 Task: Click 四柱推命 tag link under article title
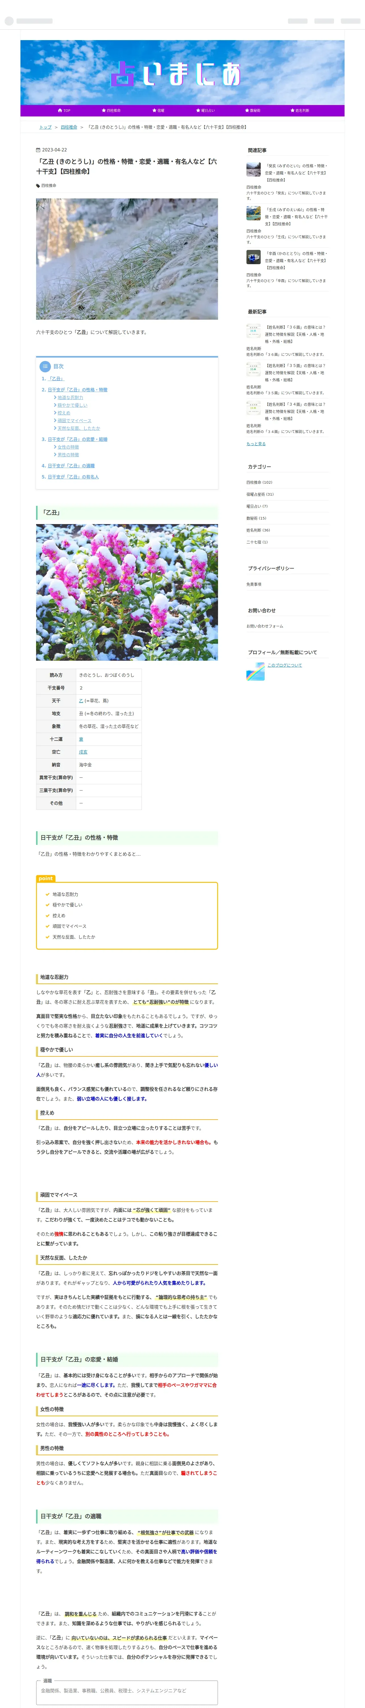pos(48,186)
